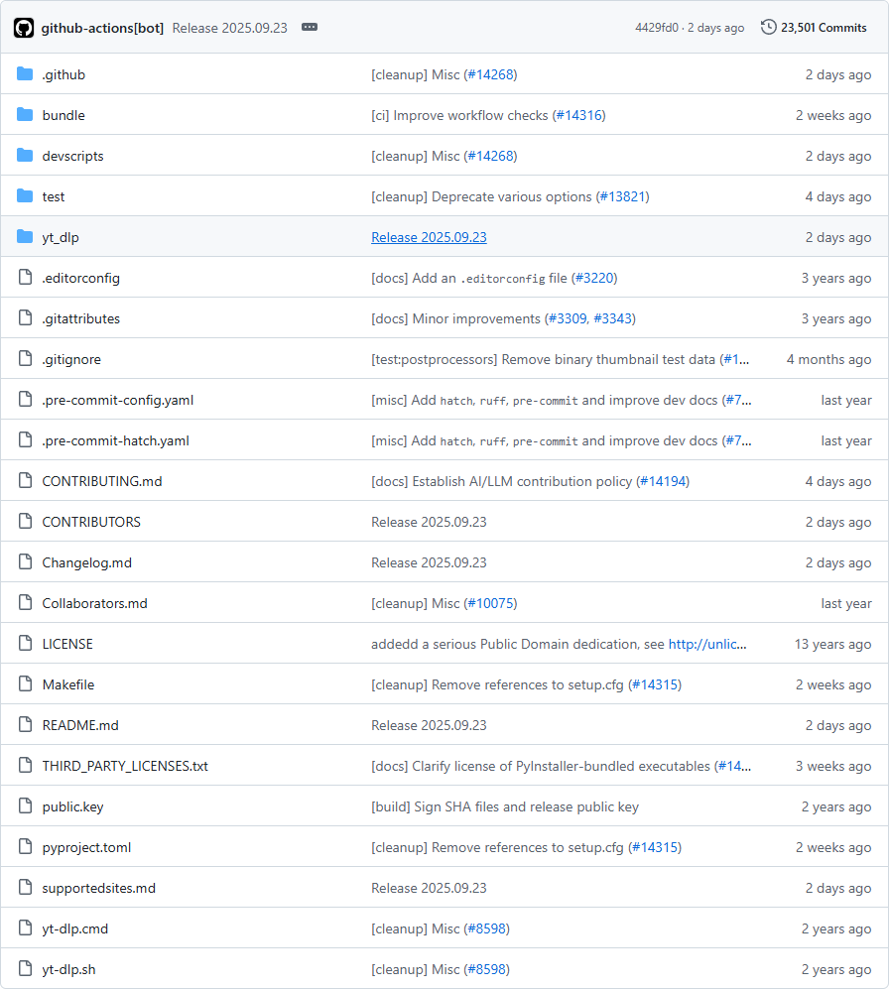
Task: Open pull request #14316 link
Action: (578, 115)
